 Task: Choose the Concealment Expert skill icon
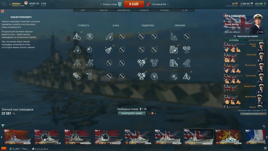click(187, 76)
